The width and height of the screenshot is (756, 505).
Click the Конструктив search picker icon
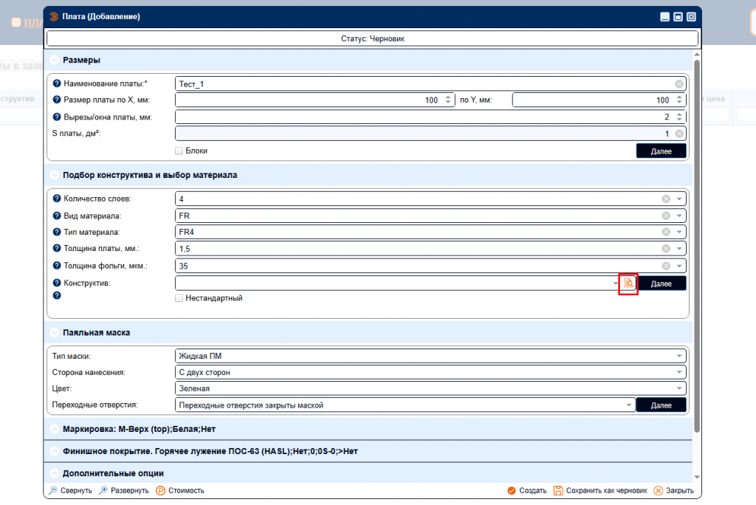628,283
